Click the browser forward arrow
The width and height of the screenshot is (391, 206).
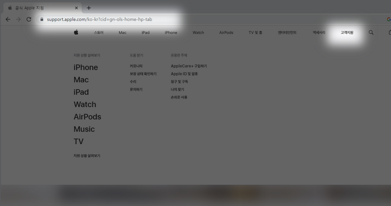point(18,19)
